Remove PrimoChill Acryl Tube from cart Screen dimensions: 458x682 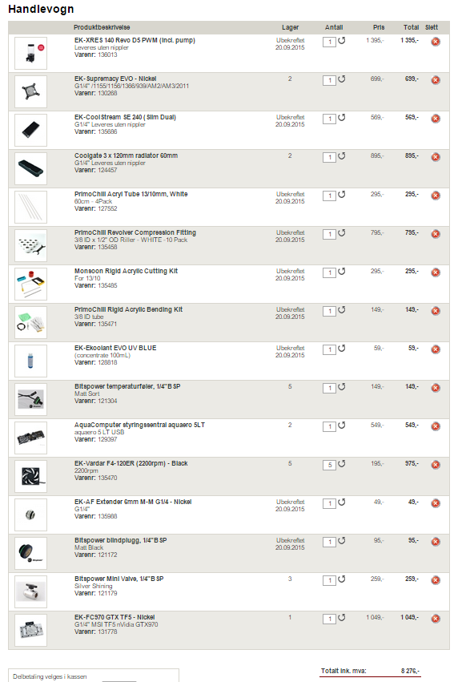[x=436, y=196]
